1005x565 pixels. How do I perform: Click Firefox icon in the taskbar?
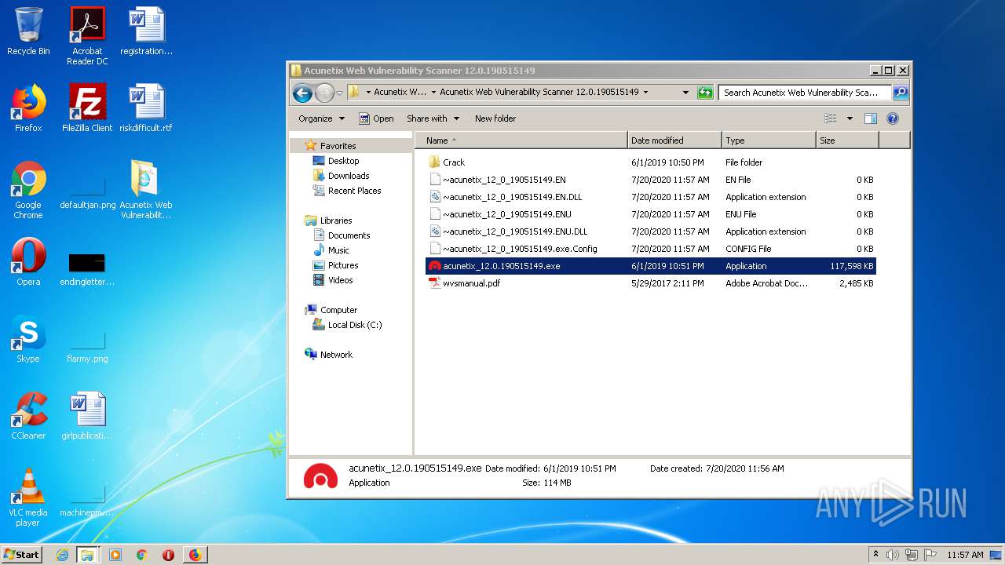(195, 555)
